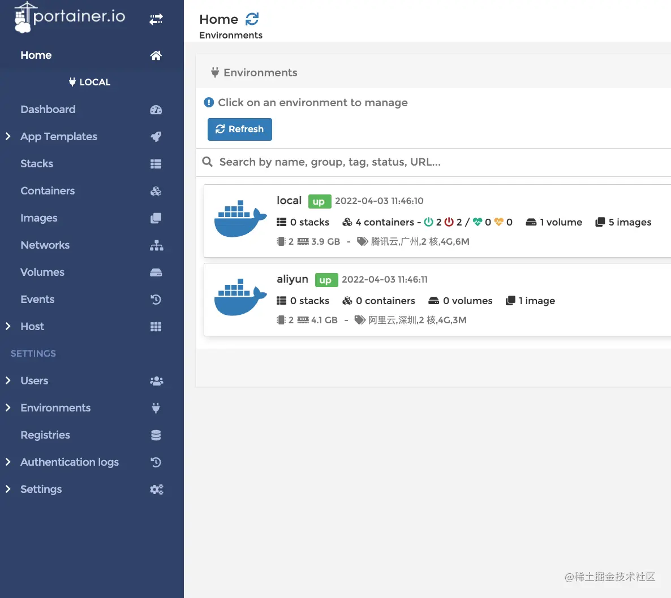
Task: Click the Authentication logs history icon
Action: pos(156,462)
